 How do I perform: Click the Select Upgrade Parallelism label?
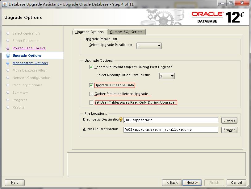(x=111, y=45)
